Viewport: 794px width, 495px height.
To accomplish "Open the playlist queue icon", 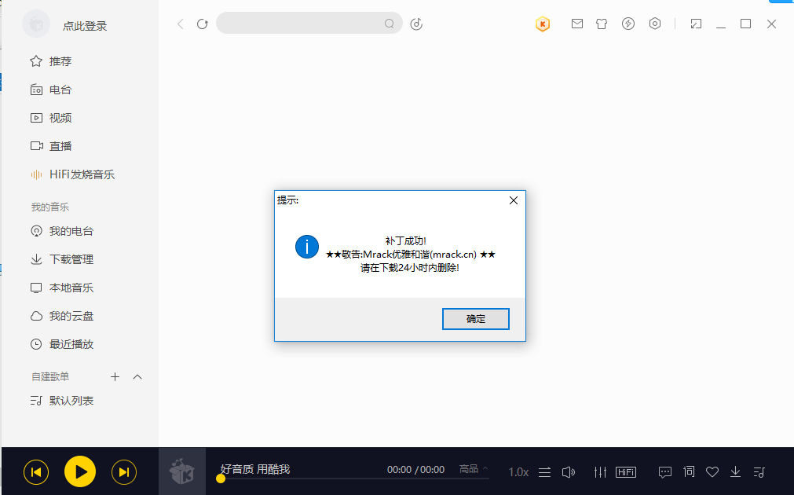I will (759, 472).
